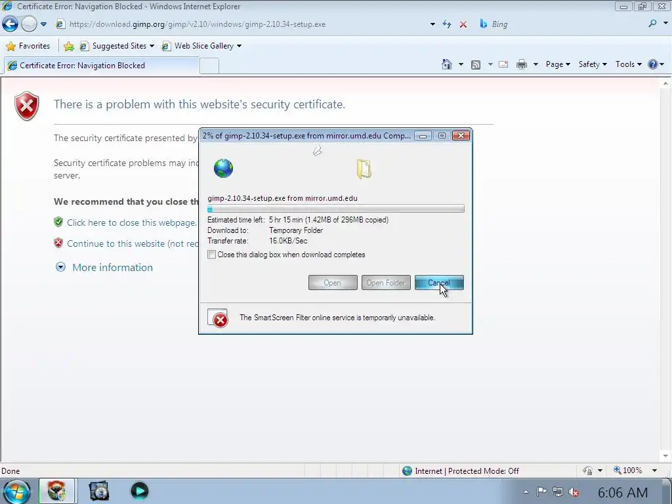This screenshot has height=504, width=672.
Task: Click the RSS Feeds icon
Action: (475, 65)
